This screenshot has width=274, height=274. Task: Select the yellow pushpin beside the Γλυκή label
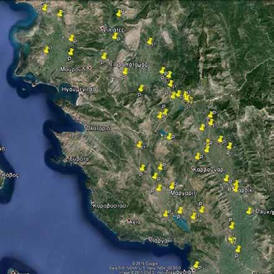click(x=249, y=211)
